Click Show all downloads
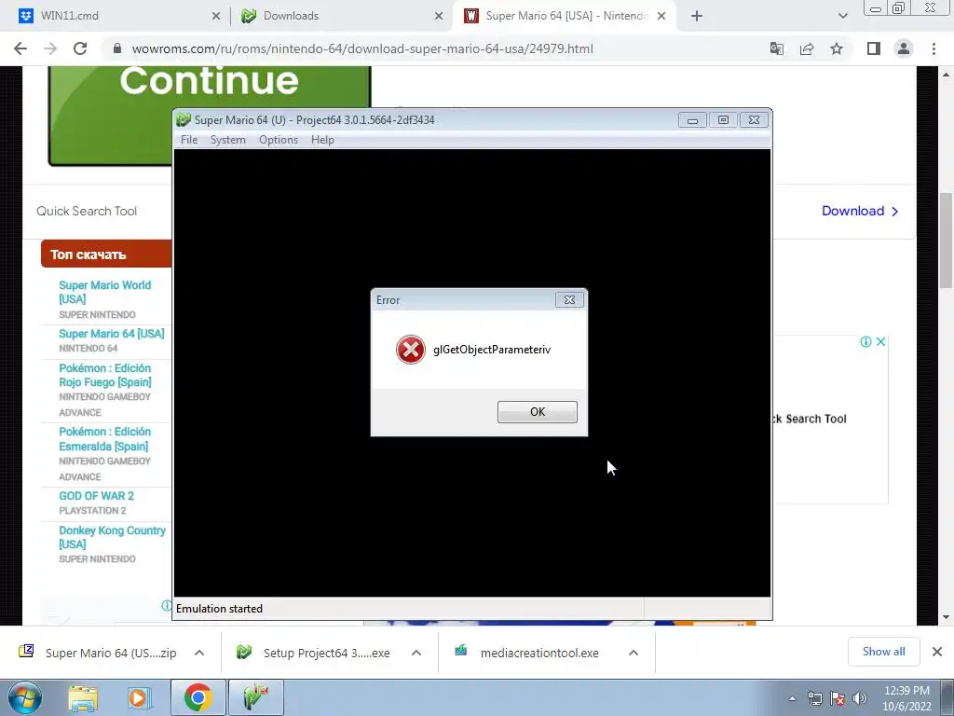The height and width of the screenshot is (716, 954). (883, 652)
